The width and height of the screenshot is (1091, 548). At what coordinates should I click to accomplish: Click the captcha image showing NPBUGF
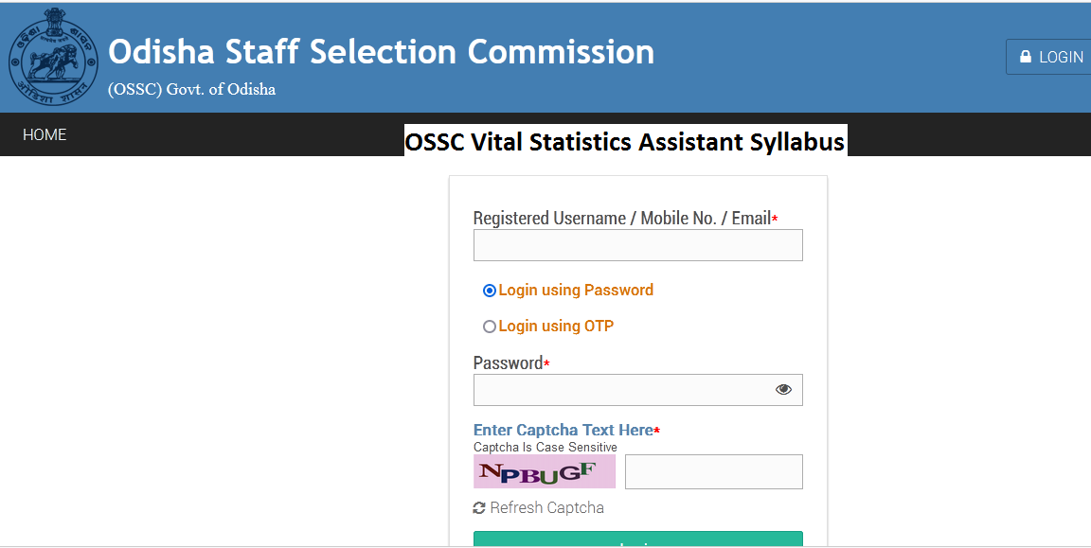click(545, 470)
